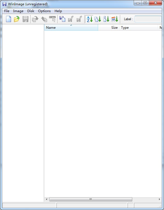This screenshot has height=210, width=164.
Task: Sort files by type icon
Action: [98, 19]
